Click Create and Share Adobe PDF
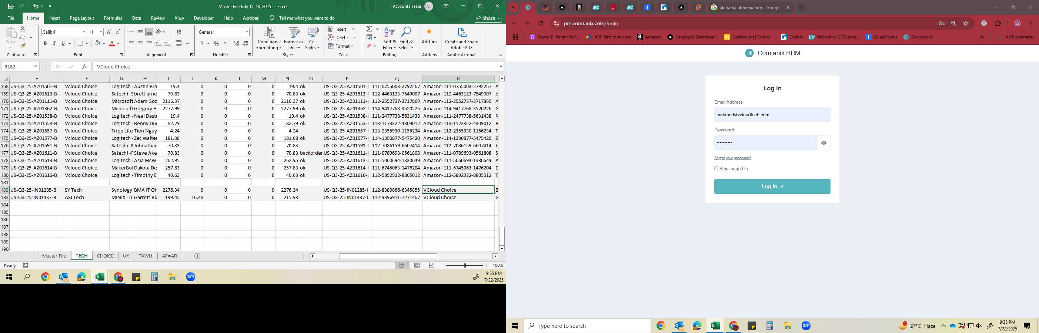The height and width of the screenshot is (333, 1039). 461,38
